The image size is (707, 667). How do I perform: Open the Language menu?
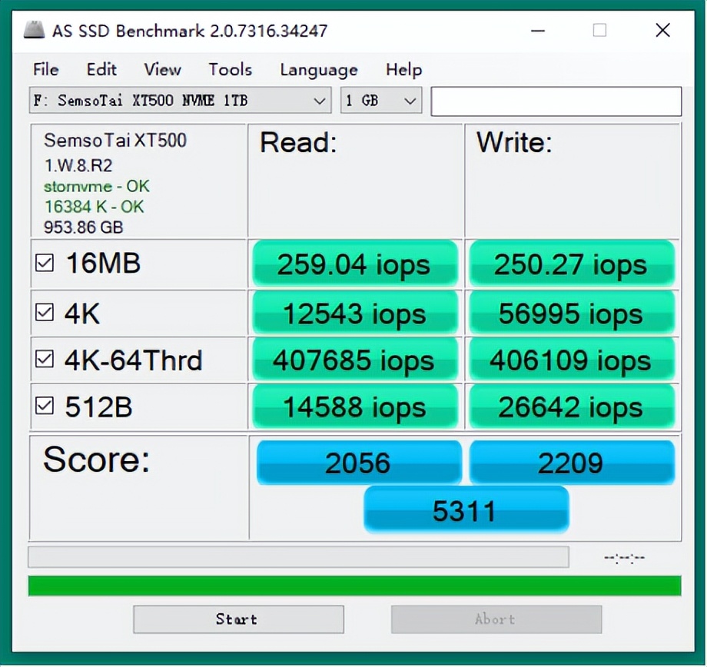[318, 70]
